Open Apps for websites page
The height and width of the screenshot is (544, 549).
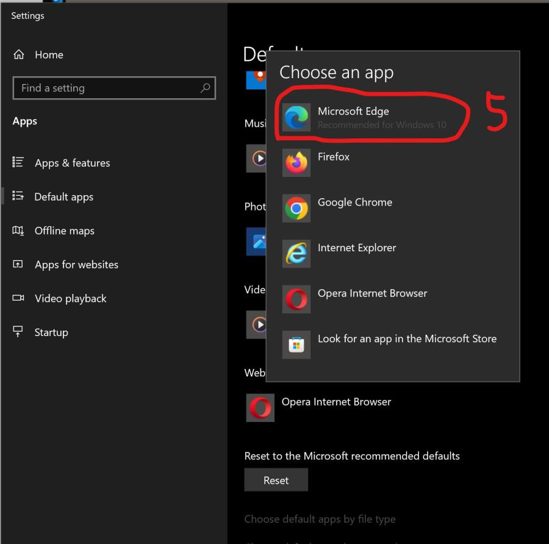pos(76,265)
